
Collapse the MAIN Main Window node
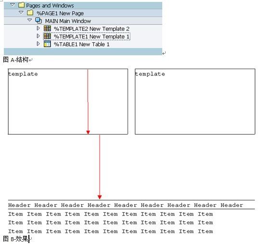click(30, 20)
